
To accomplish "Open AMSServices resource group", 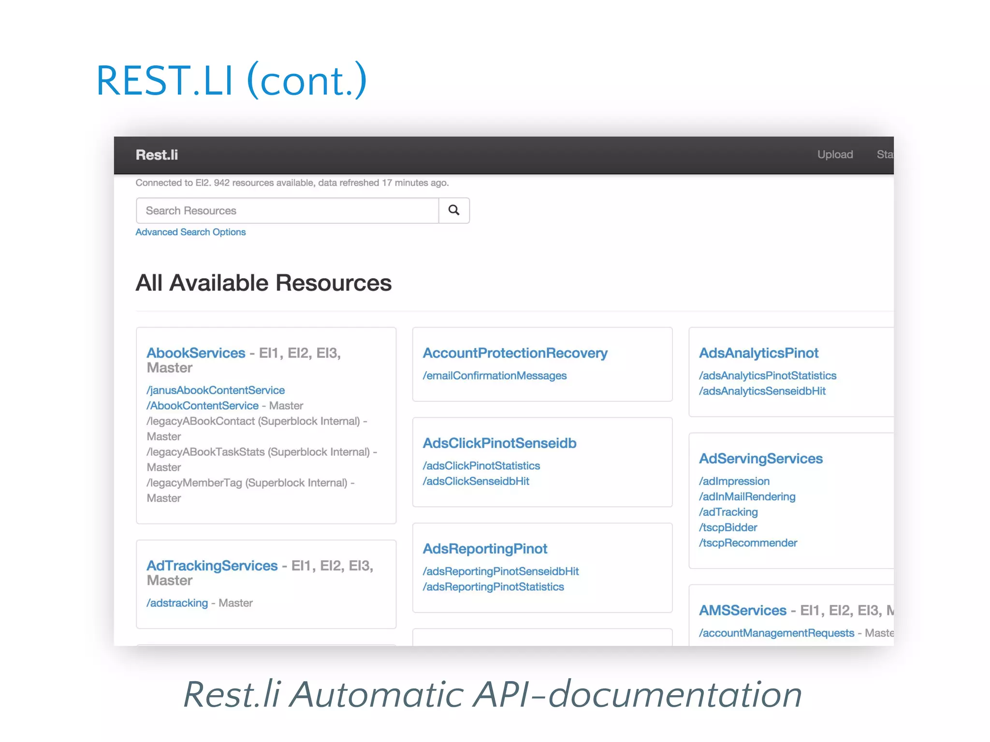I will click(743, 610).
